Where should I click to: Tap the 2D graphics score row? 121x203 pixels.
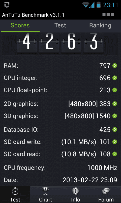[60, 104]
